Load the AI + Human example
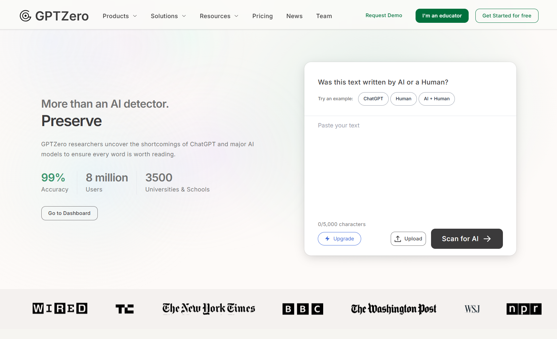Screen dimensions: 557x339 coord(437,99)
